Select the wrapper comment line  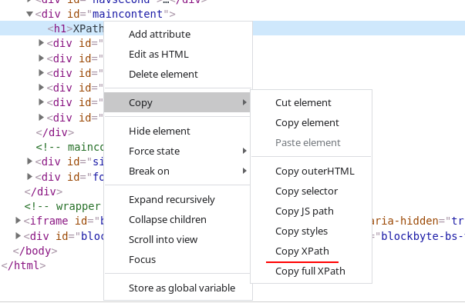(62, 206)
